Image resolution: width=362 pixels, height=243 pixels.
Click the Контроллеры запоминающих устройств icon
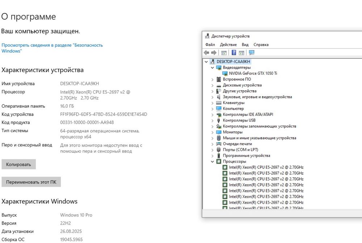tap(219, 126)
